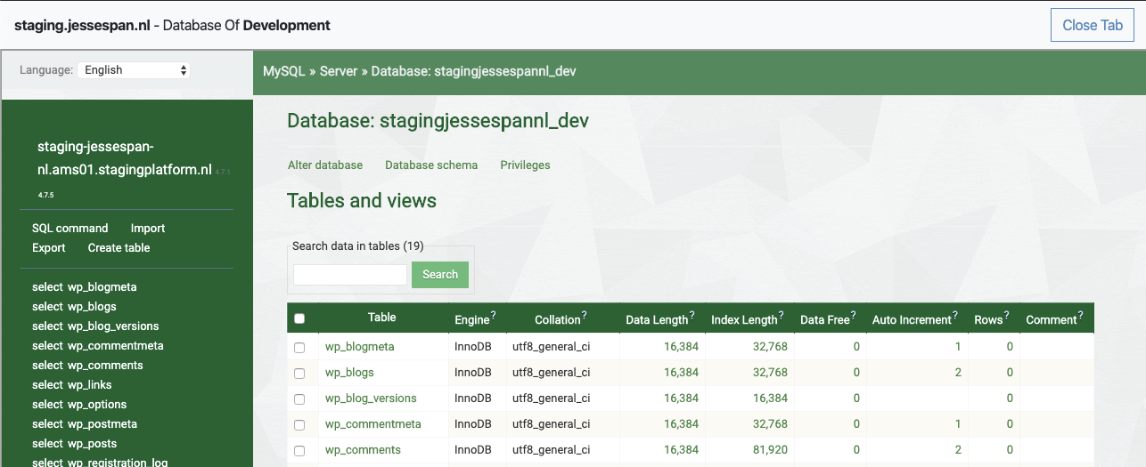Viewport: 1146px width, 467px height.
Task: Open Create table in the sidebar
Action: coord(119,248)
